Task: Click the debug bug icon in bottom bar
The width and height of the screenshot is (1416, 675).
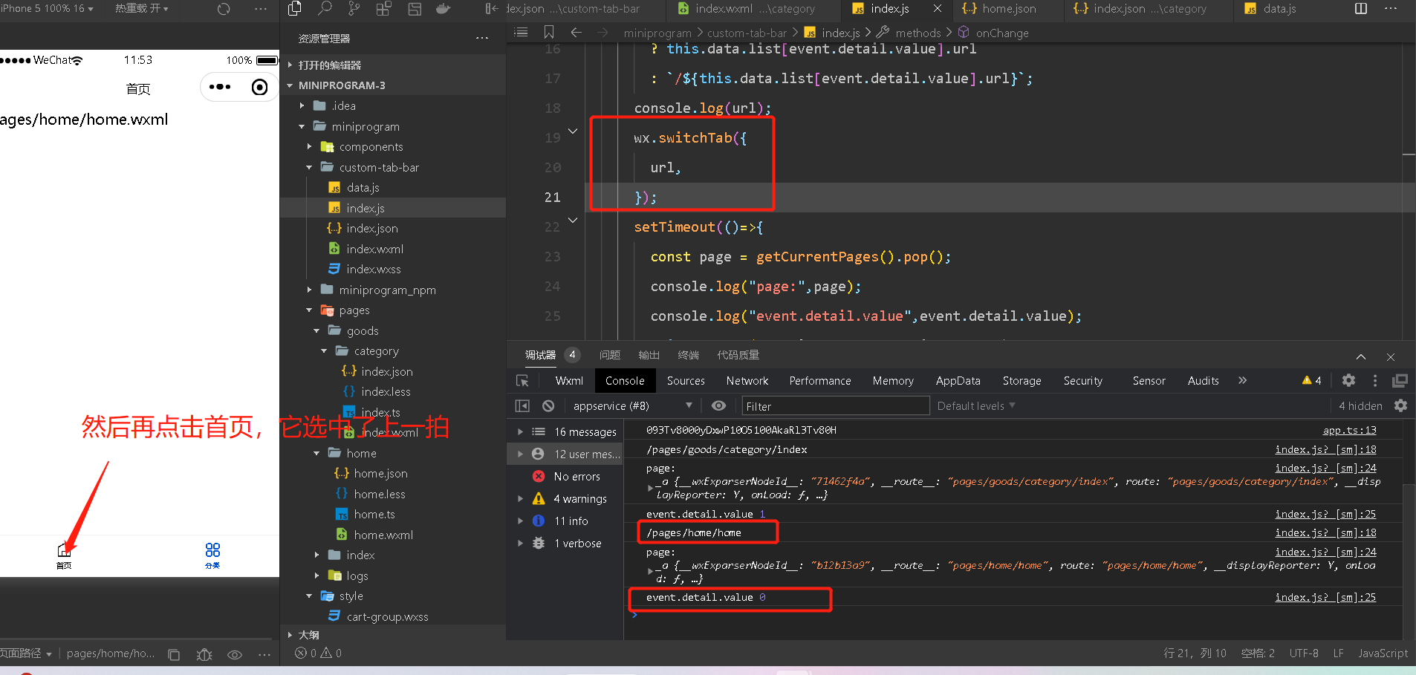Action: click(x=204, y=654)
